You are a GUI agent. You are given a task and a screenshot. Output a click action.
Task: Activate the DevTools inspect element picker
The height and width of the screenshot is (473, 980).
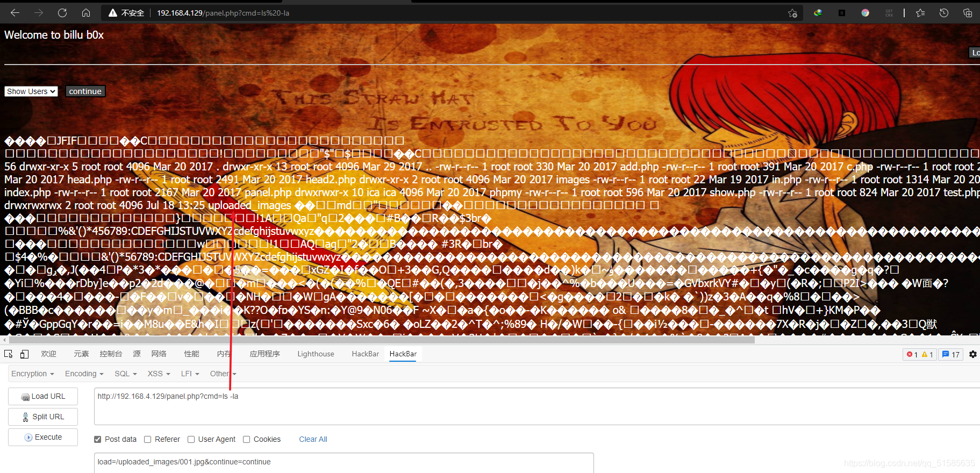click(9, 354)
